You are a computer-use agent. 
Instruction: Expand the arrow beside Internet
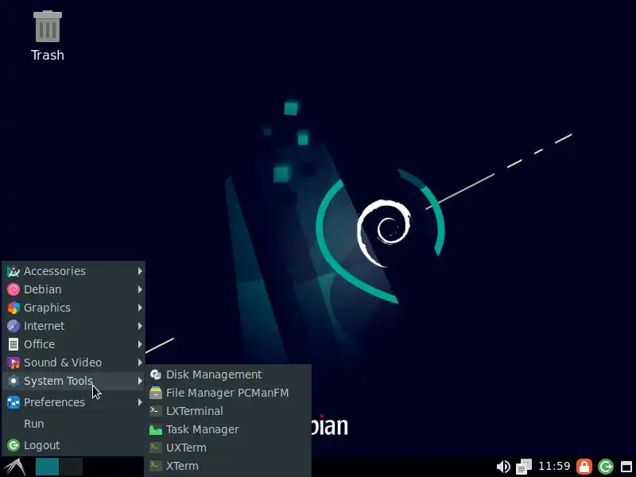pyautogui.click(x=140, y=326)
